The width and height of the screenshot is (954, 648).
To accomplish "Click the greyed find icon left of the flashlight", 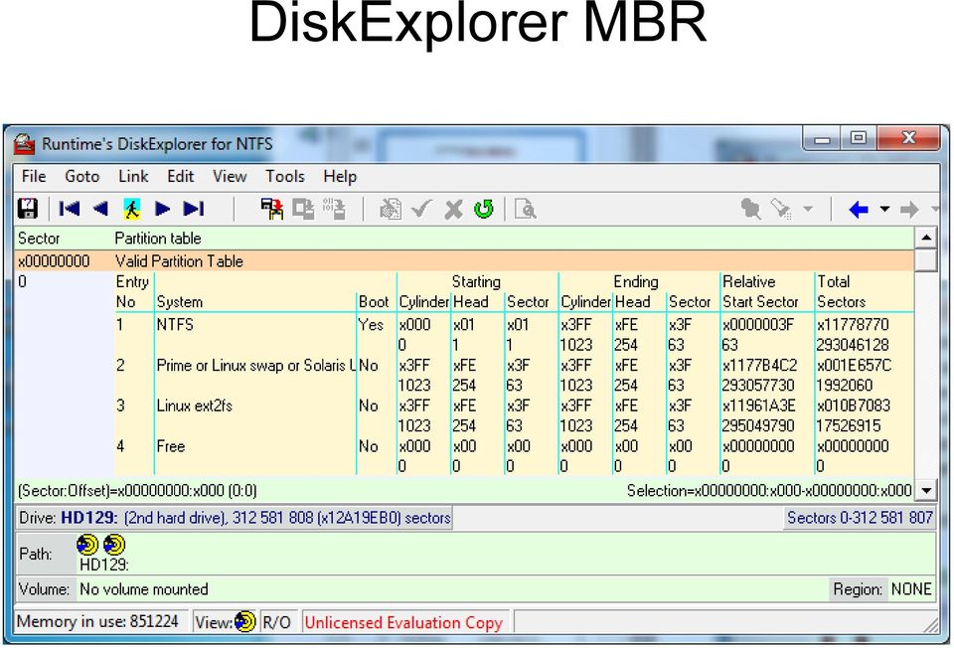I will [751, 210].
